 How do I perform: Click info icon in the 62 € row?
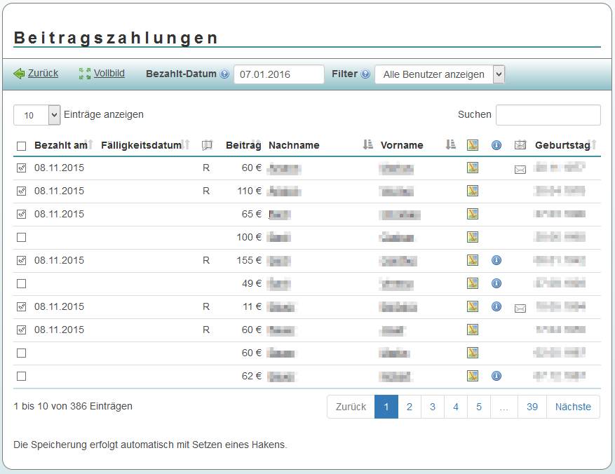(x=496, y=376)
